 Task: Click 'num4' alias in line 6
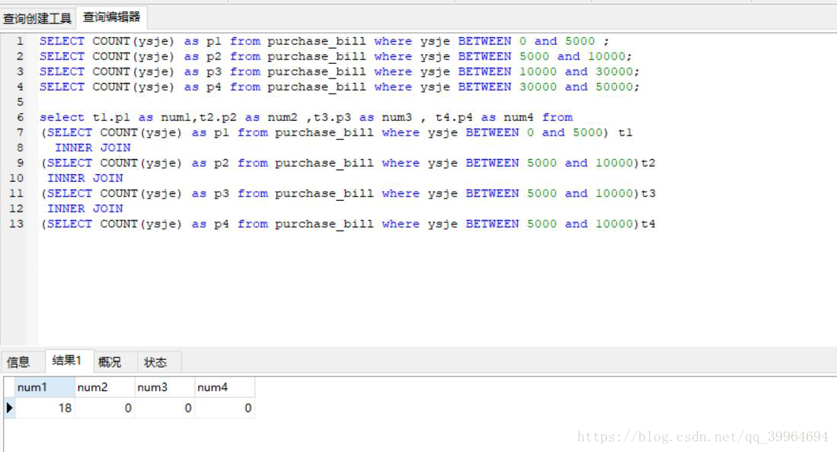pos(519,117)
